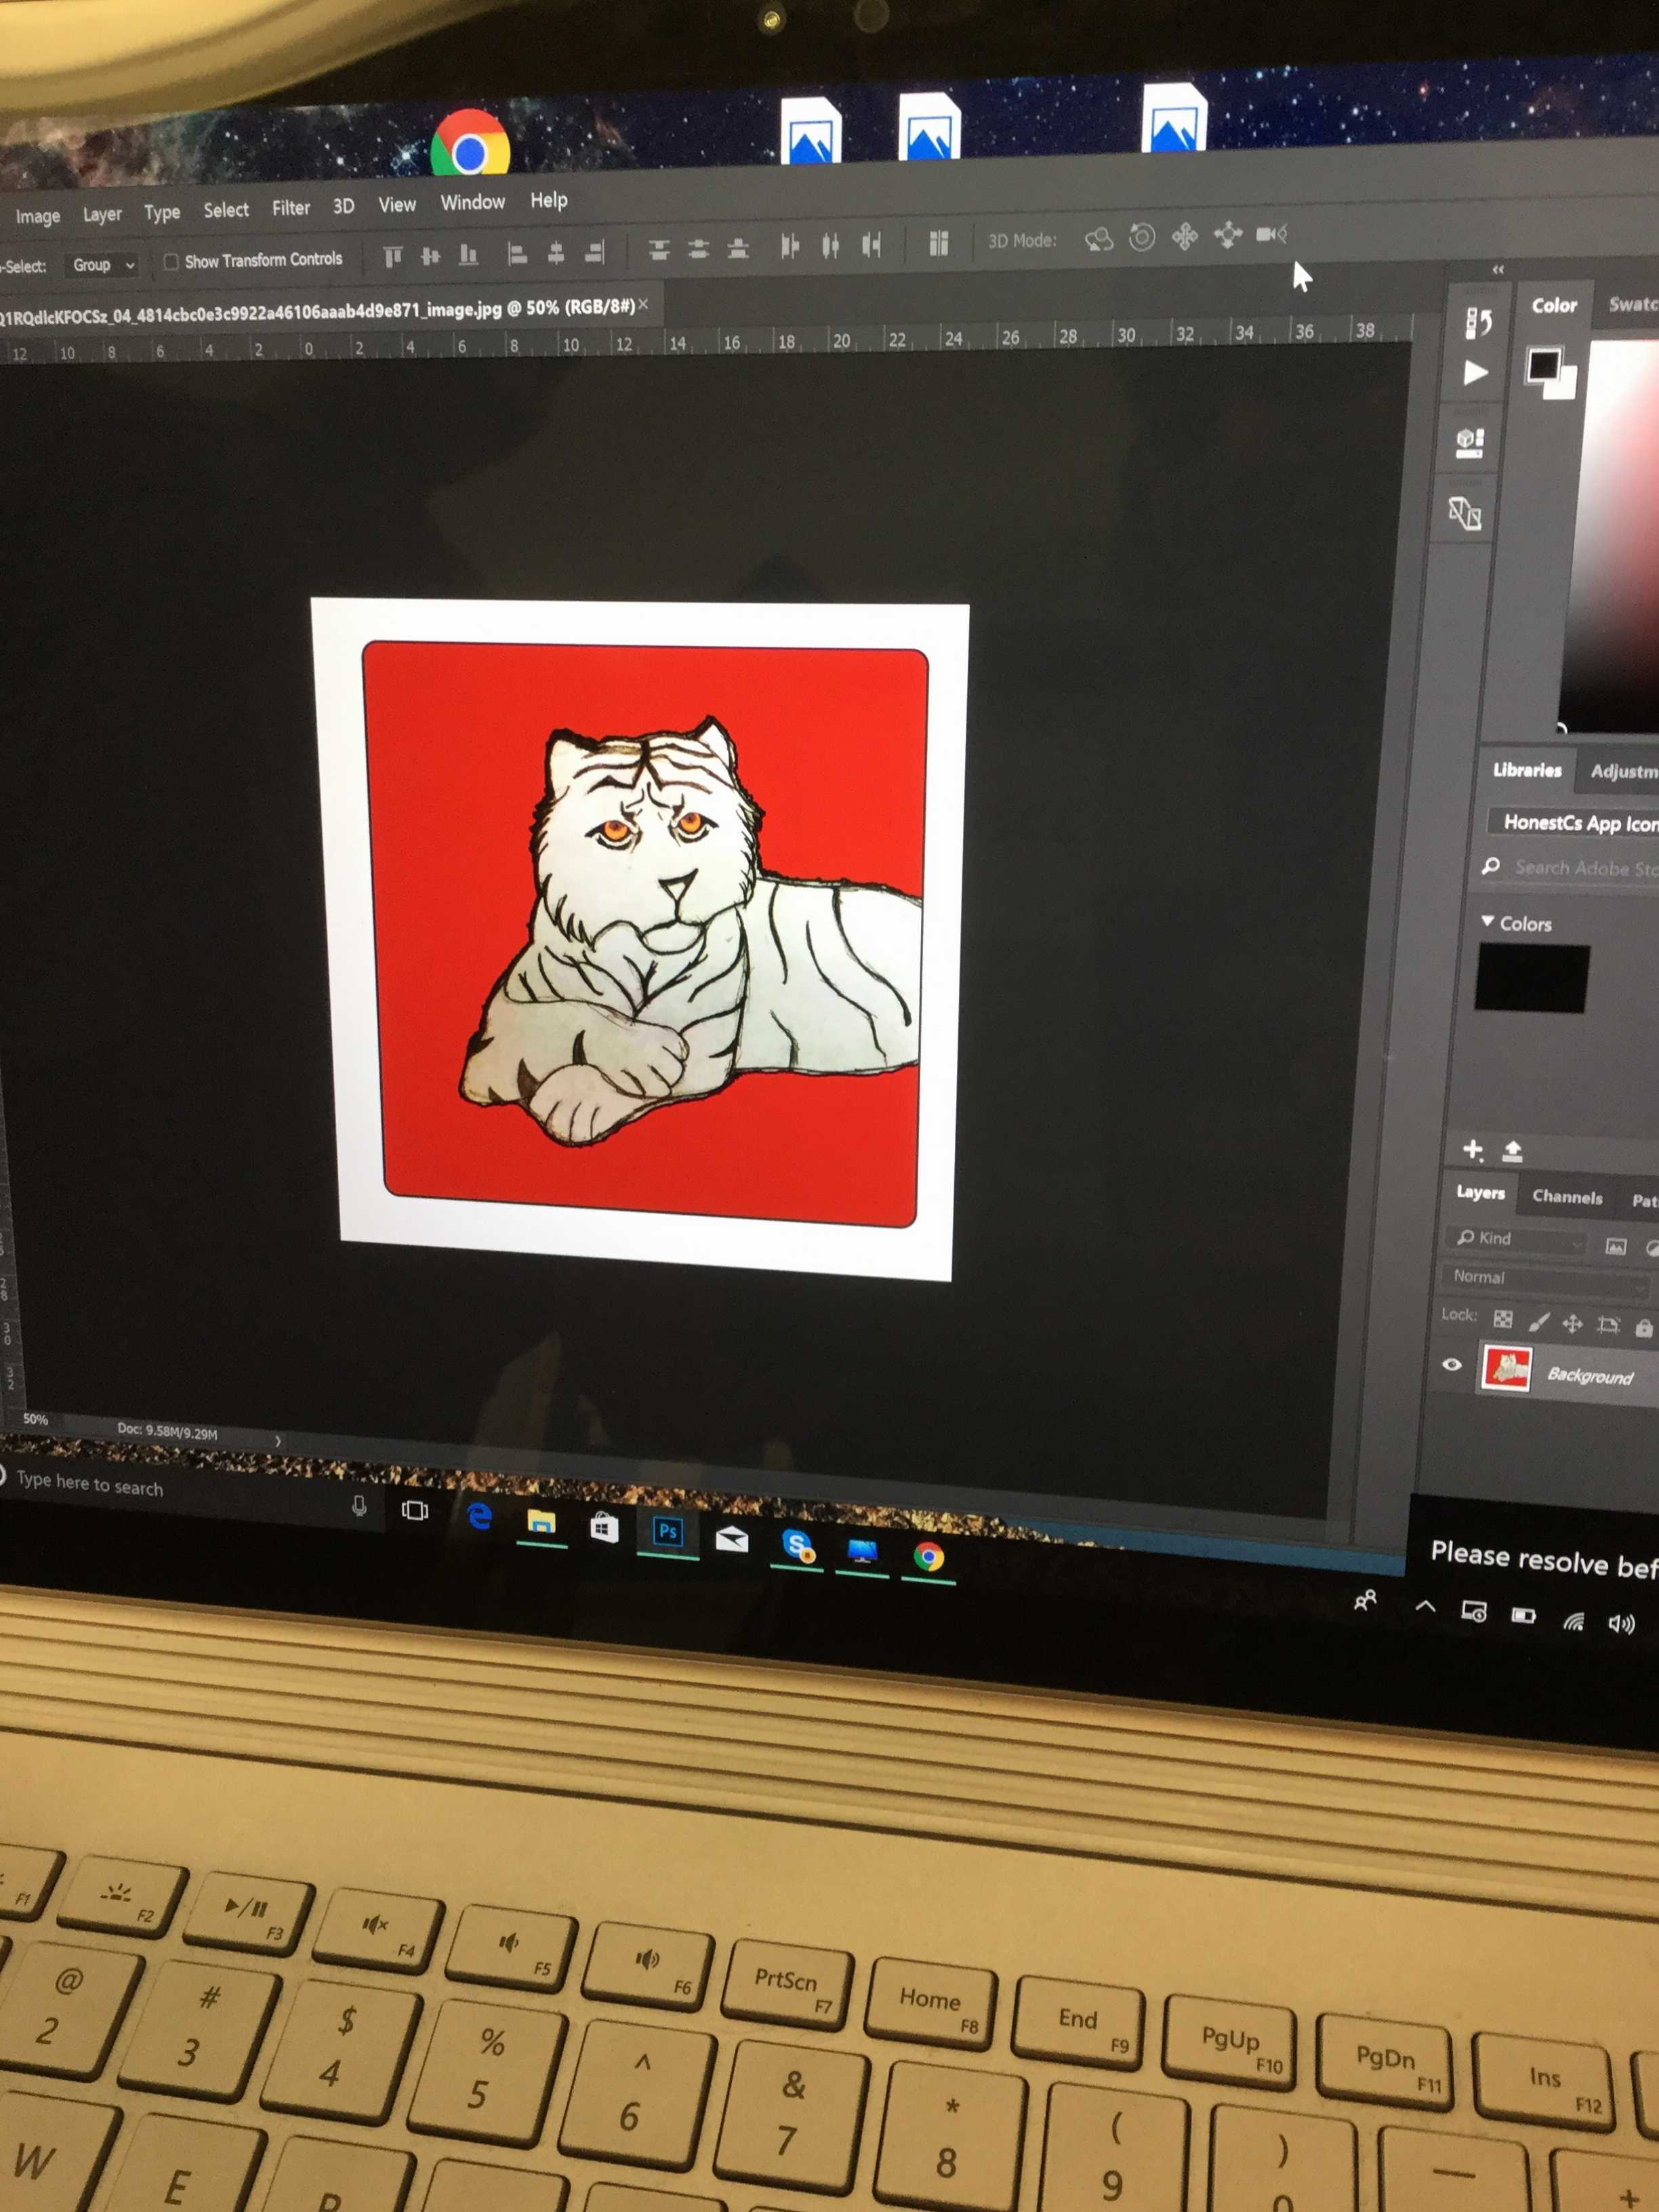Click Align top edges icon

point(393,257)
